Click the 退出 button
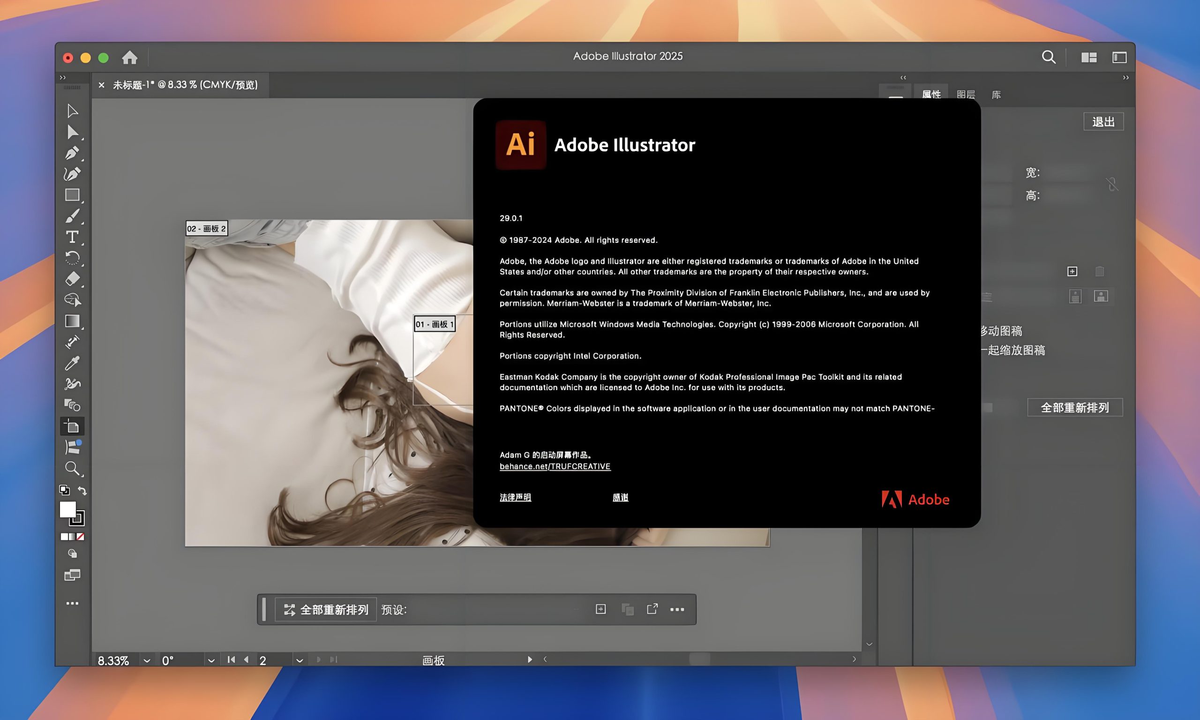The height and width of the screenshot is (720, 1200). click(1103, 121)
